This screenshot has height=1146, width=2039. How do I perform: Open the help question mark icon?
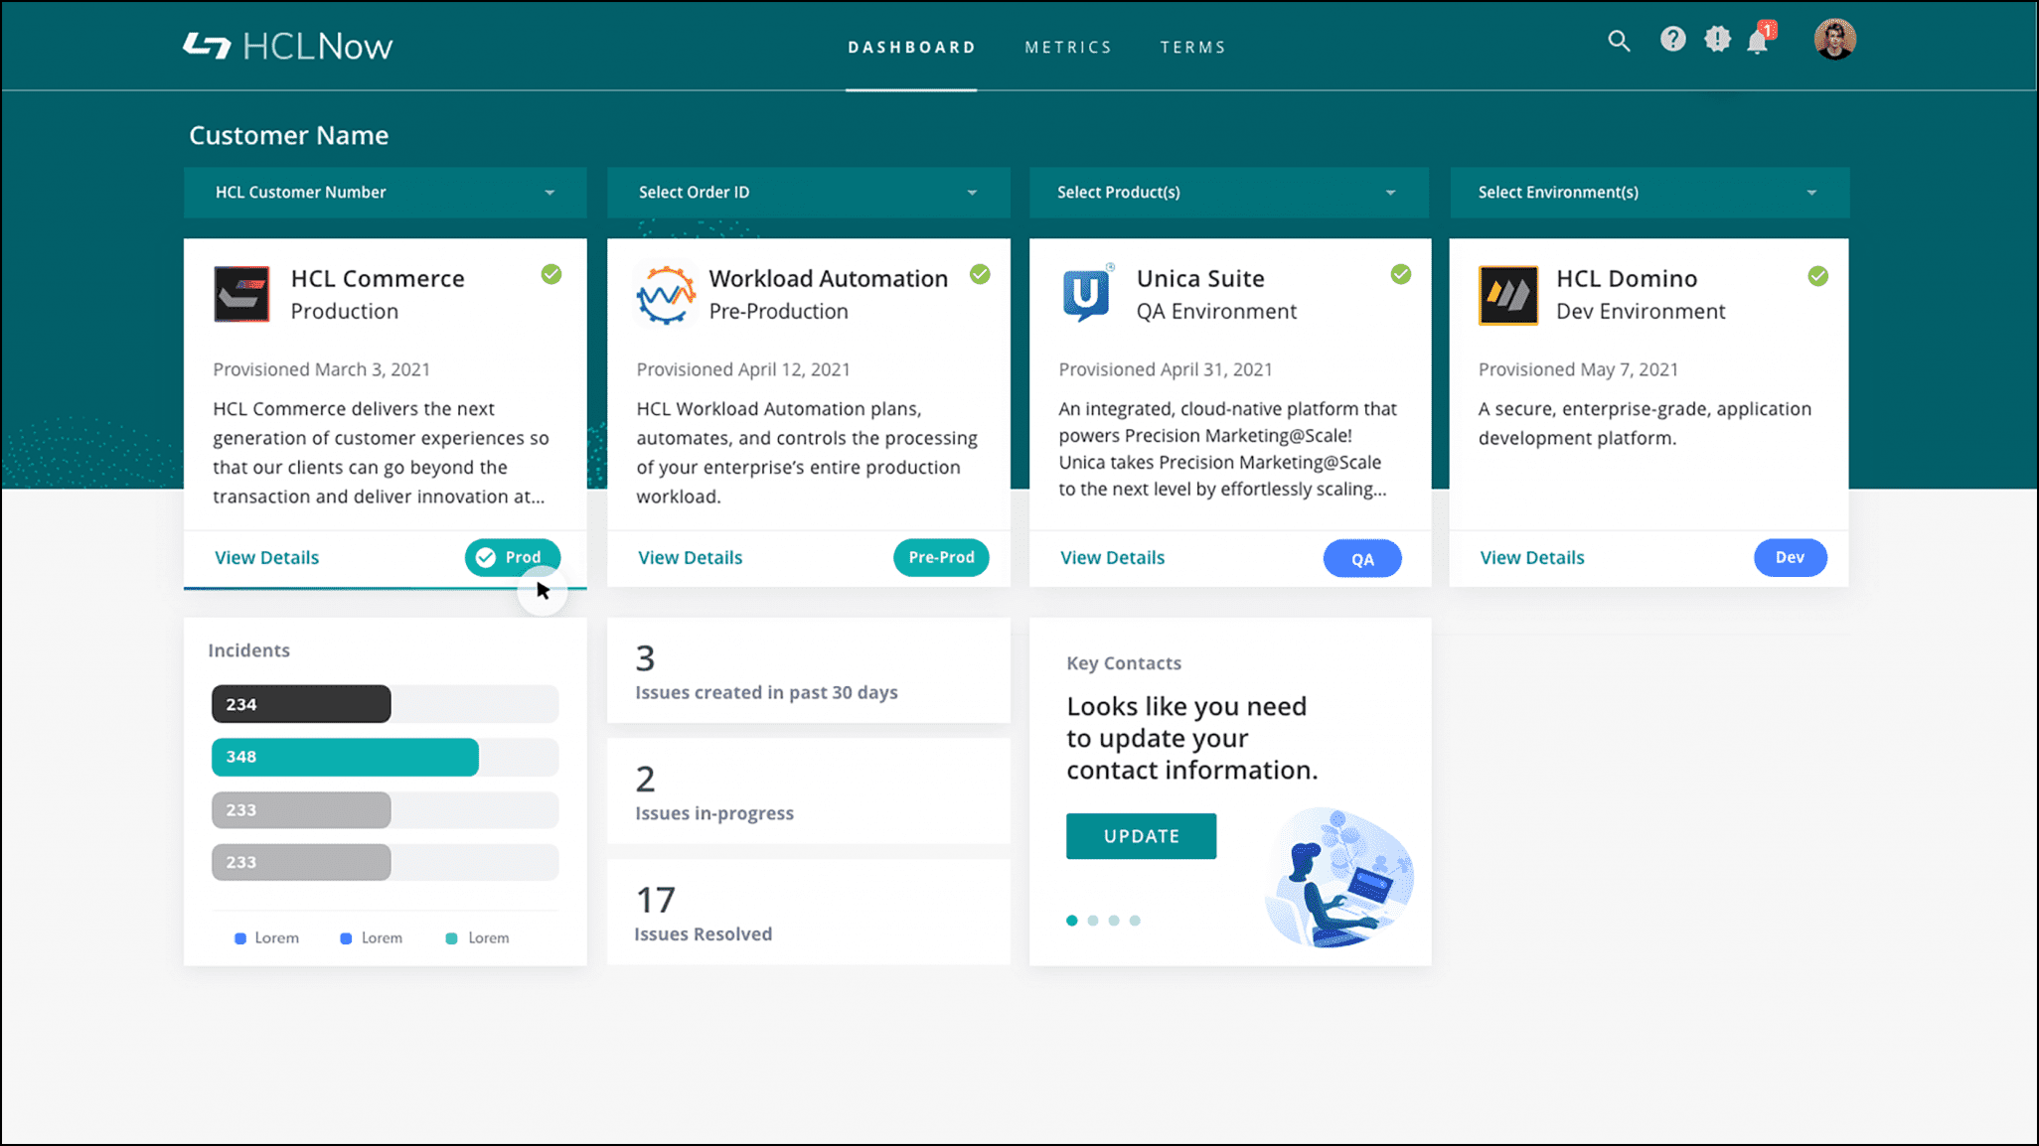pos(1672,39)
